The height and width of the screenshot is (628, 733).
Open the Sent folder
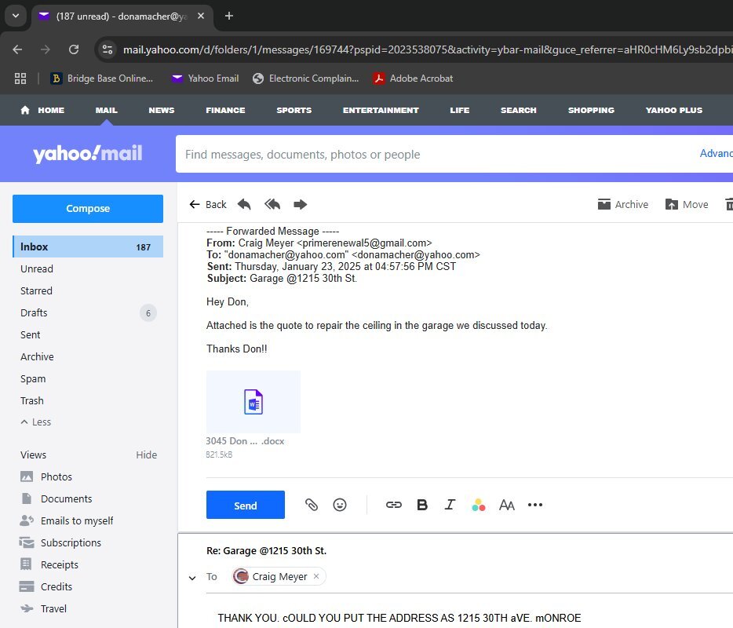31,335
